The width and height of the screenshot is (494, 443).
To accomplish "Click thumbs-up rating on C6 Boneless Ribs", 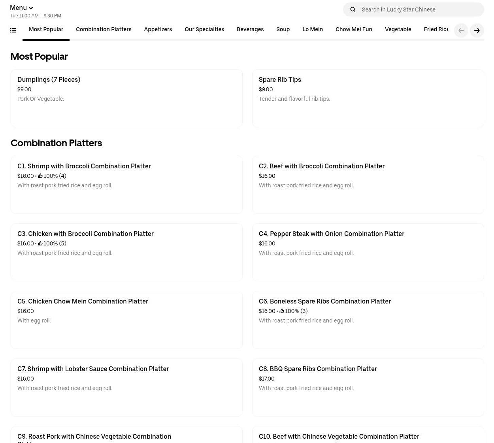I will pyautogui.click(x=282, y=311).
